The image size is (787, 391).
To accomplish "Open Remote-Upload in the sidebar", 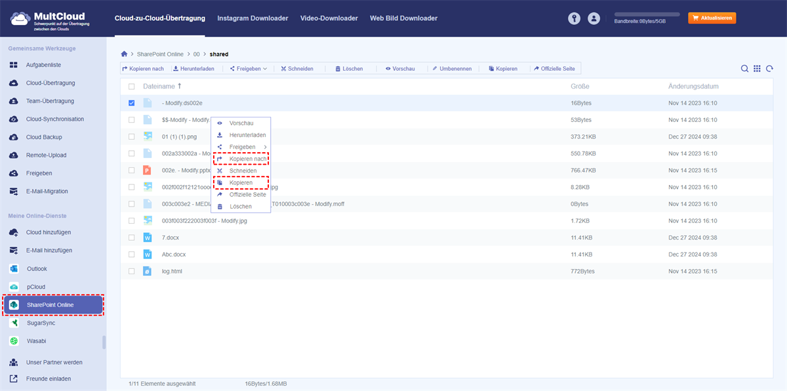I will tap(45, 155).
